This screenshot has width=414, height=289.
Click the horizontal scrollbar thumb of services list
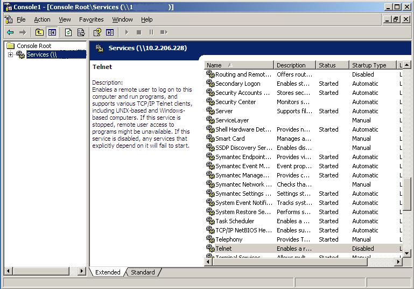(290, 262)
